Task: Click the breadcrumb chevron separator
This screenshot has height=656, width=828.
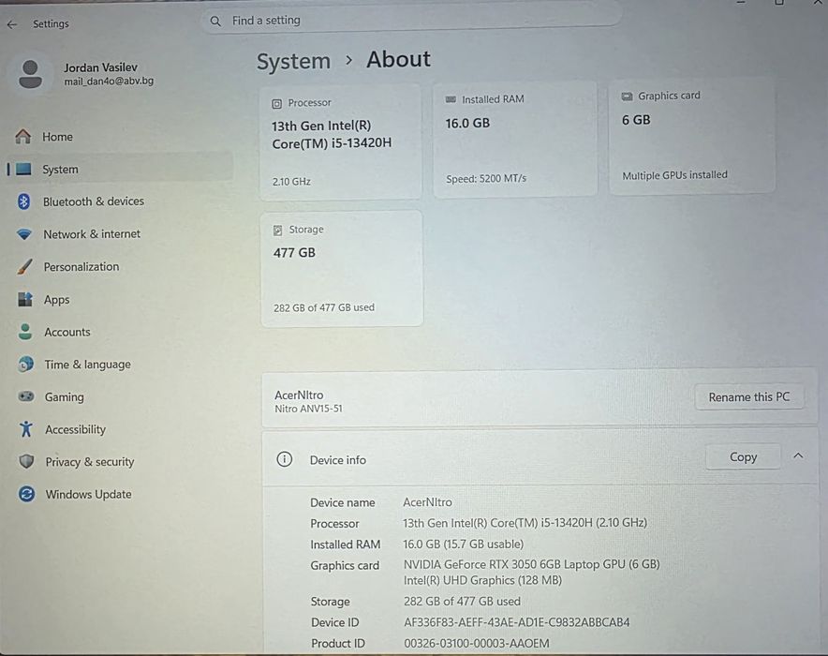Action: [348, 60]
